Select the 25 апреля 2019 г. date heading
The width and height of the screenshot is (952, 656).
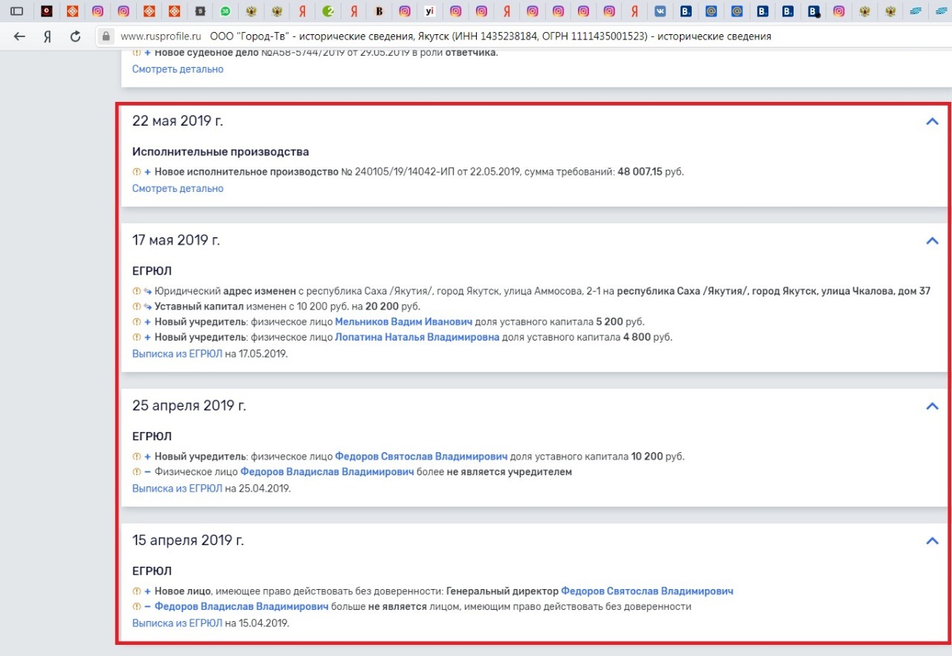click(x=189, y=406)
